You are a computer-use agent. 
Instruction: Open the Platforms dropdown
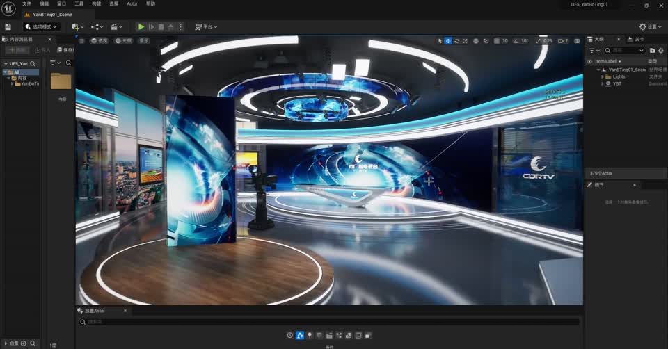pos(206,26)
